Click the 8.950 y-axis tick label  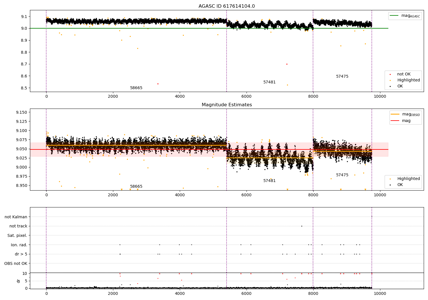point(22,185)
